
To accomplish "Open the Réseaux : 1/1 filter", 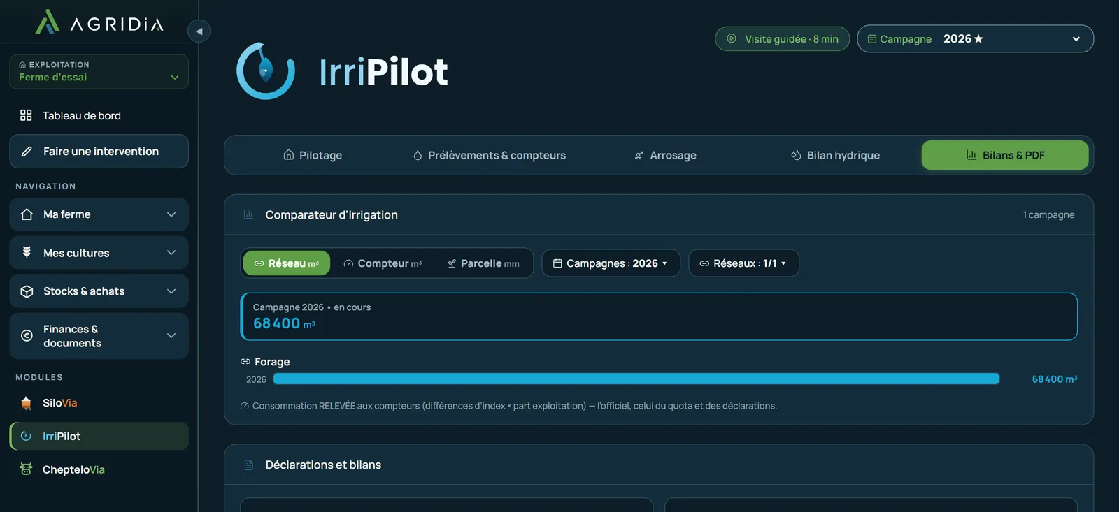I will pos(743,263).
